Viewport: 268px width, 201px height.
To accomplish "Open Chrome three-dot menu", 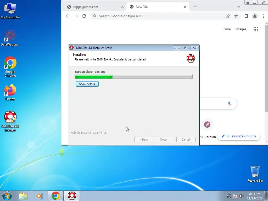I will (263, 16).
